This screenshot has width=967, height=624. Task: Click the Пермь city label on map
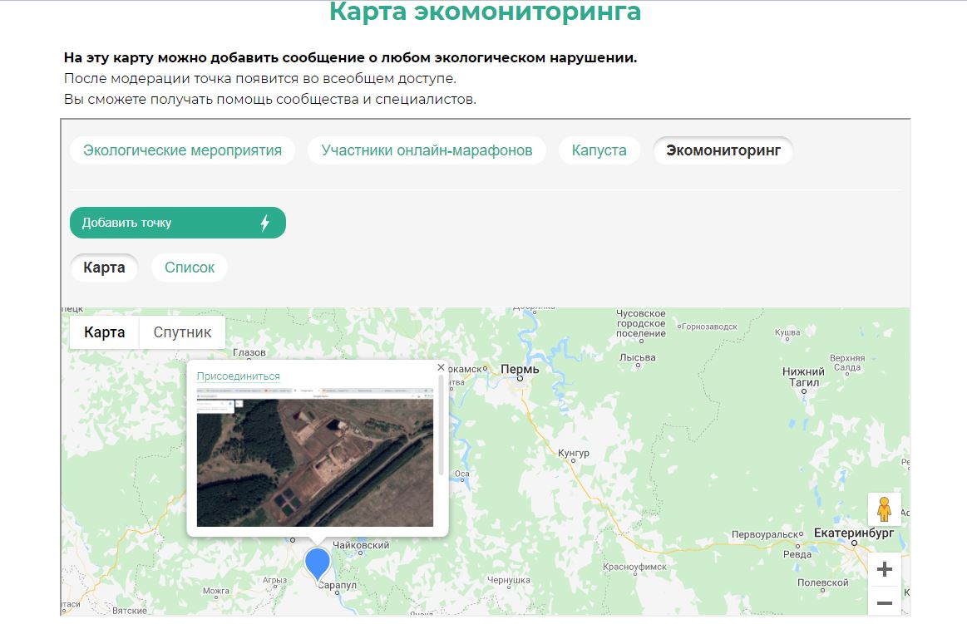[520, 370]
